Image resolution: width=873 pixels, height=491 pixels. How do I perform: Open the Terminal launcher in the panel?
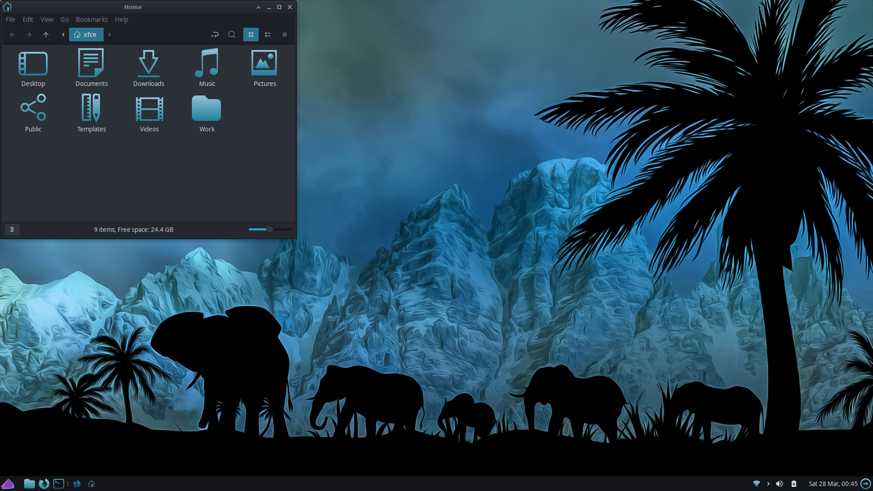click(x=58, y=484)
